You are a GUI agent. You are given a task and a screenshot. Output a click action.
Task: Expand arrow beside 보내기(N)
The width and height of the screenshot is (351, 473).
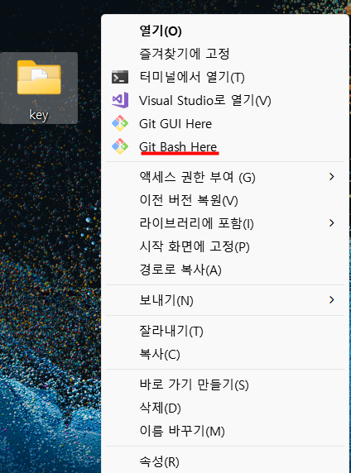point(332,300)
